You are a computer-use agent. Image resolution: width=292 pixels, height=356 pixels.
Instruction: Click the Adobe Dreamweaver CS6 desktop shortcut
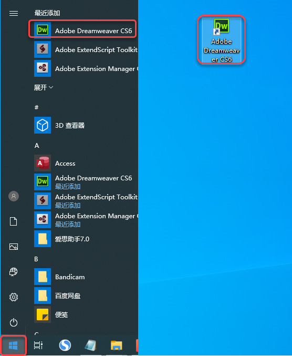click(x=221, y=40)
